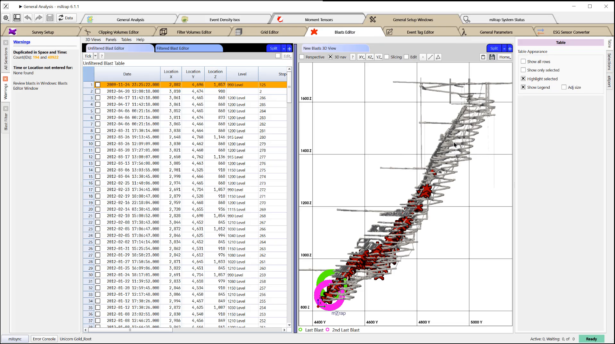The image size is (615, 344).
Task: Select the point drawing tool
Action: click(x=423, y=57)
